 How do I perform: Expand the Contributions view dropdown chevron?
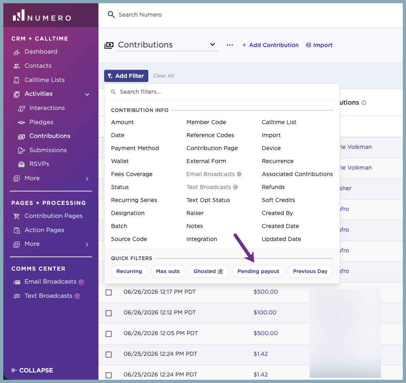tap(213, 45)
